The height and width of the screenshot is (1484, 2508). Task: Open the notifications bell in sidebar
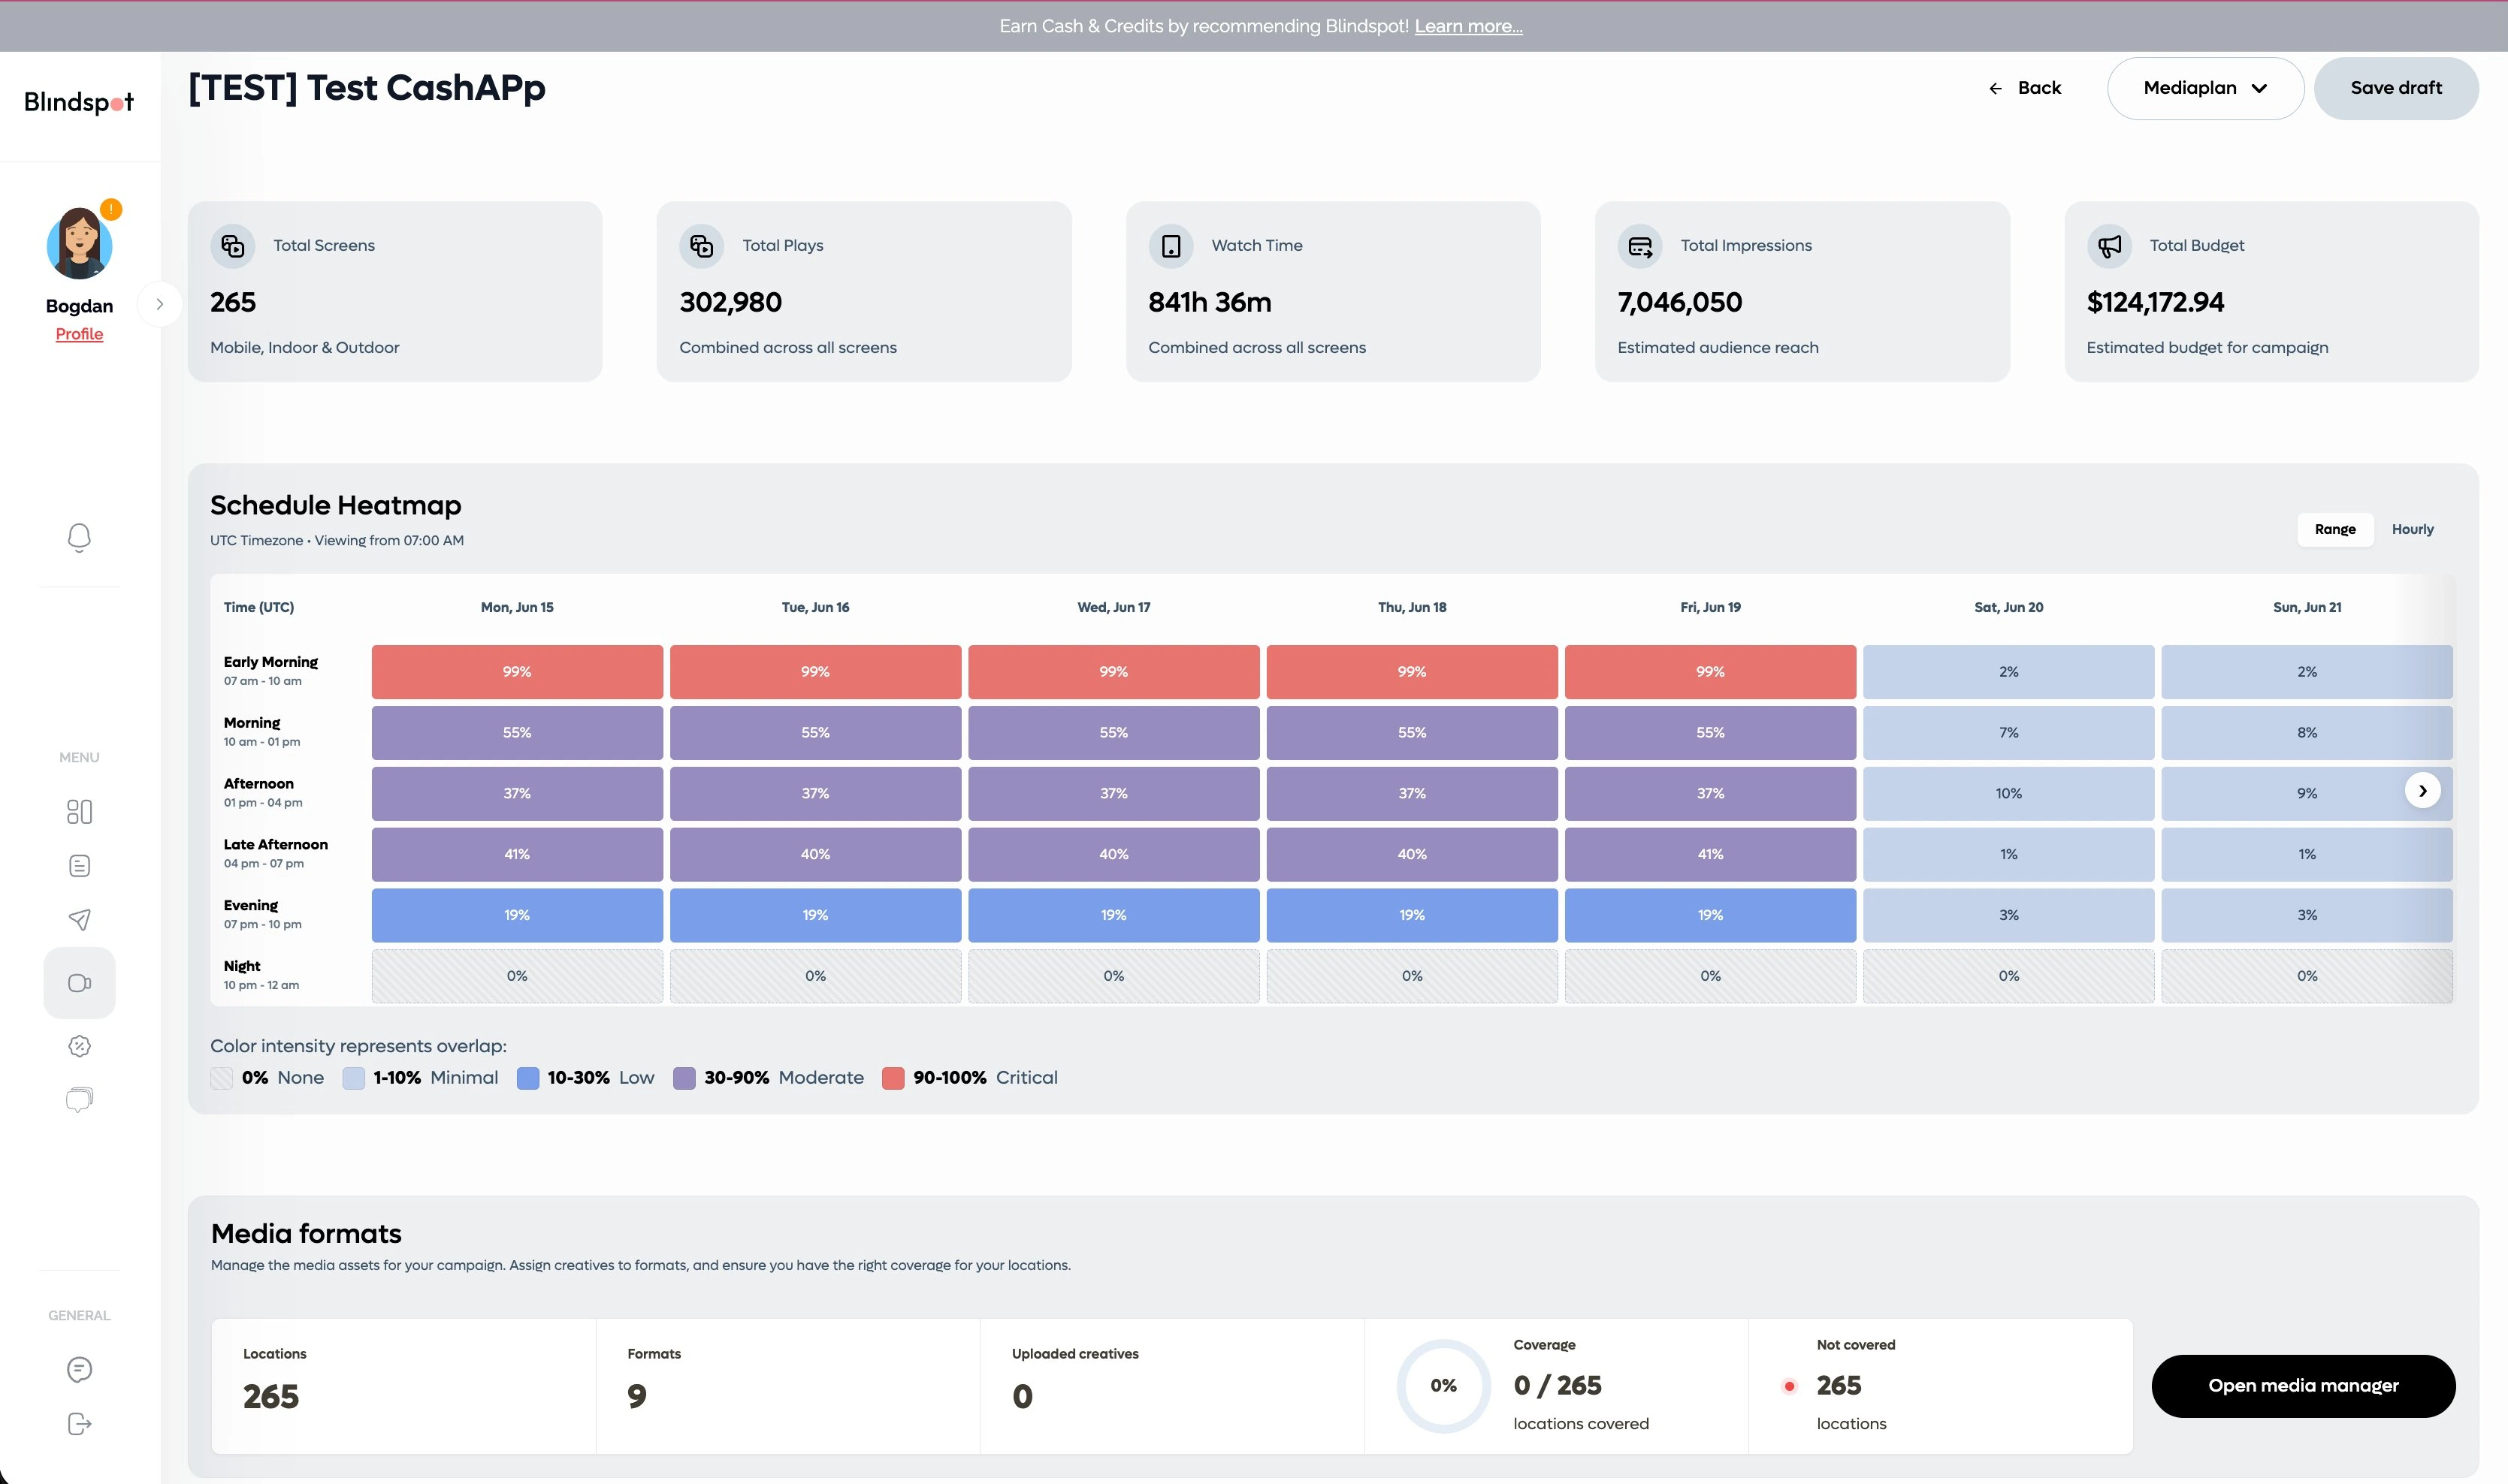point(79,538)
